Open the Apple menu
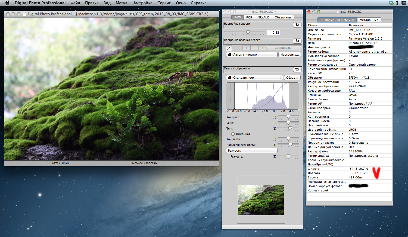Screen dimensions: 408x237 click(7, 3)
